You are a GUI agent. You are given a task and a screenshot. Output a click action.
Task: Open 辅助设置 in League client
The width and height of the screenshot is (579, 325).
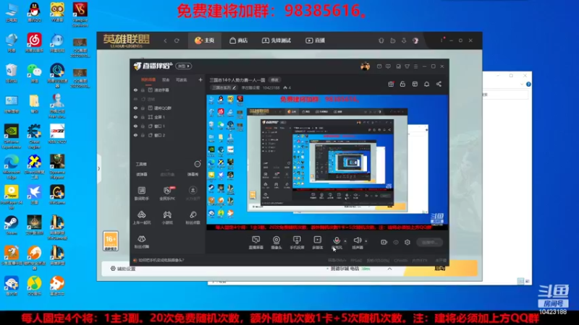[x=123, y=269]
